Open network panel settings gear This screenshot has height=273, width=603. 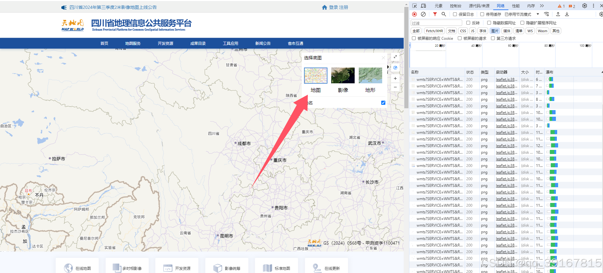tap(601, 14)
